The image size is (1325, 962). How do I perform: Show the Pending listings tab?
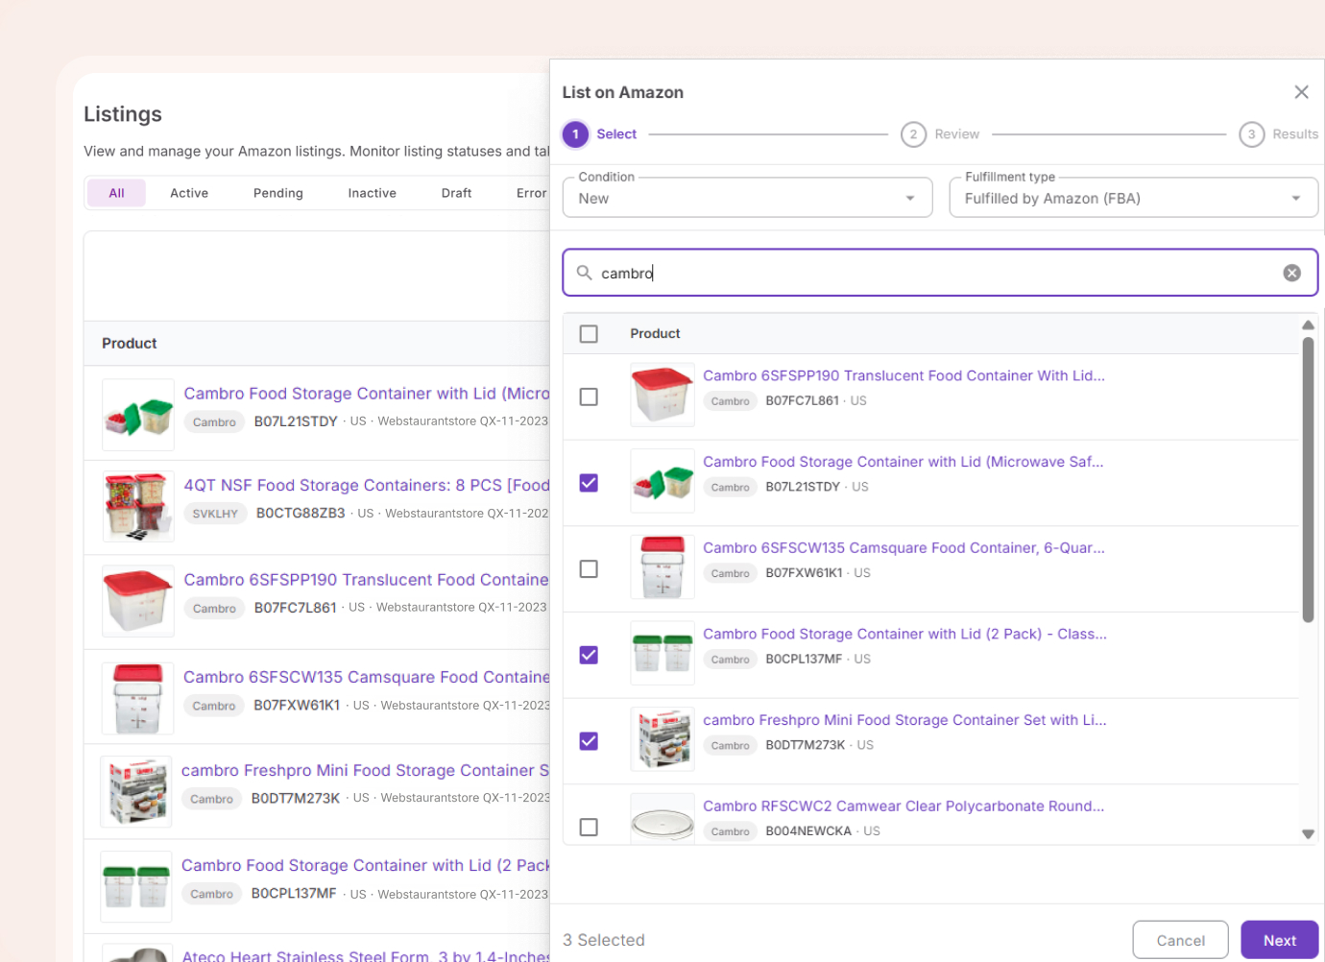(277, 193)
